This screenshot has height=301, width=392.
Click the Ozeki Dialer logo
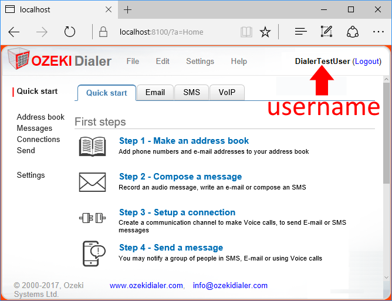(59, 61)
